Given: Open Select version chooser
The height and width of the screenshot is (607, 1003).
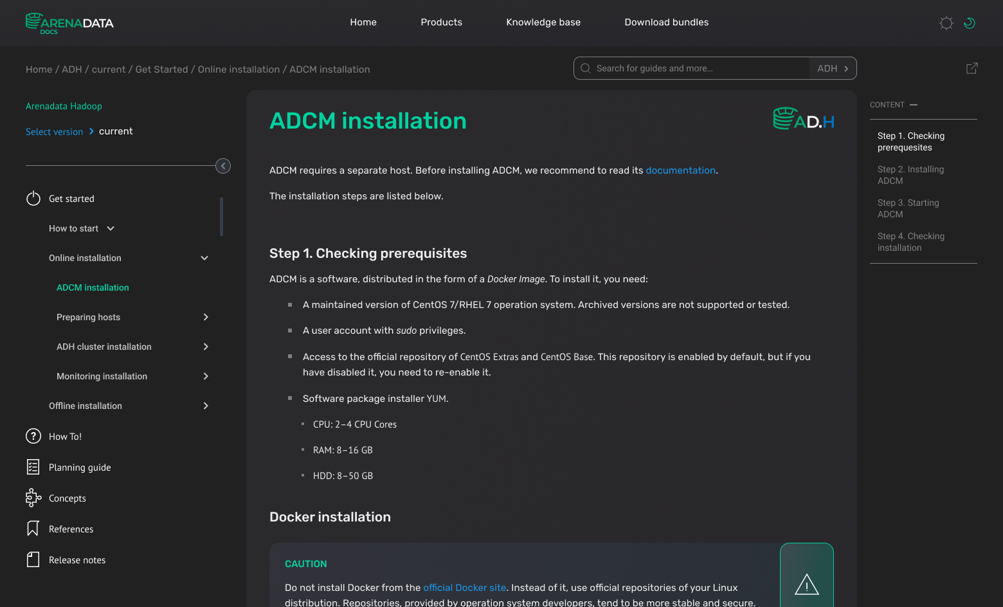Looking at the screenshot, I should click(x=55, y=132).
